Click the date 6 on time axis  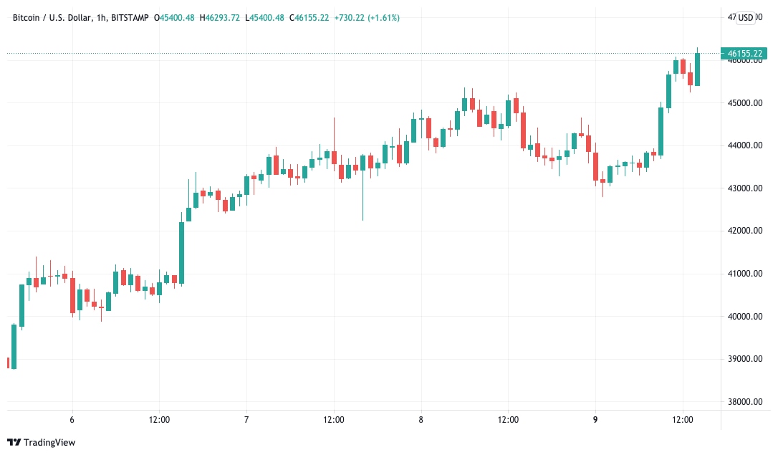tap(72, 419)
